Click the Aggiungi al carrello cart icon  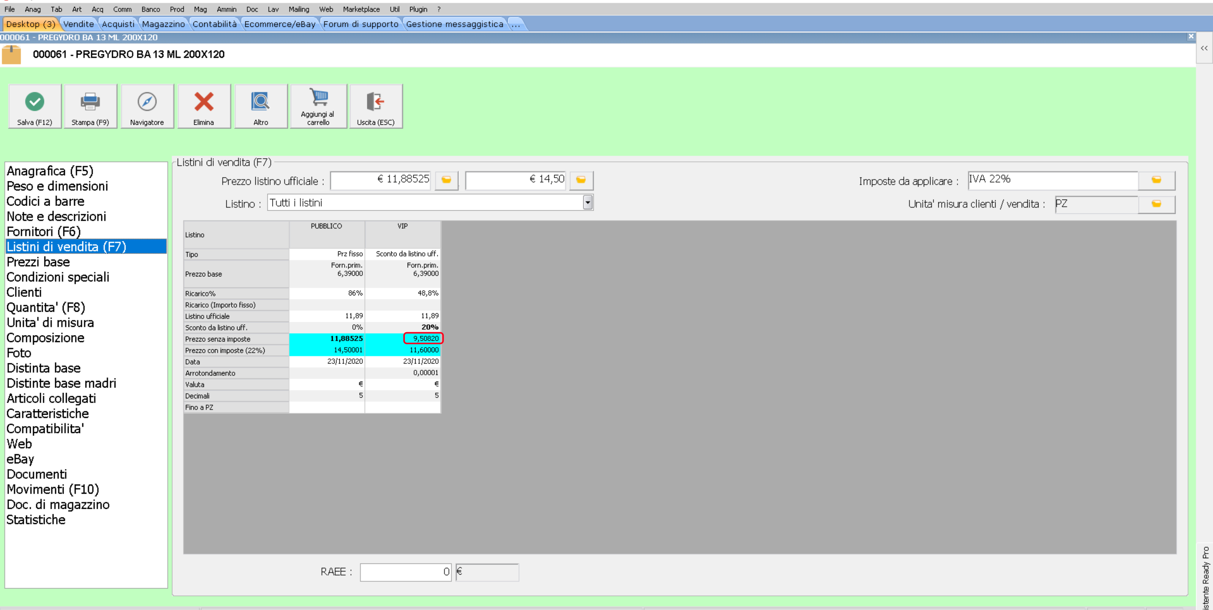(x=319, y=97)
